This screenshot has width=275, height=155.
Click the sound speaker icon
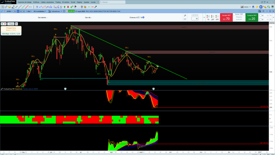click(261, 7)
